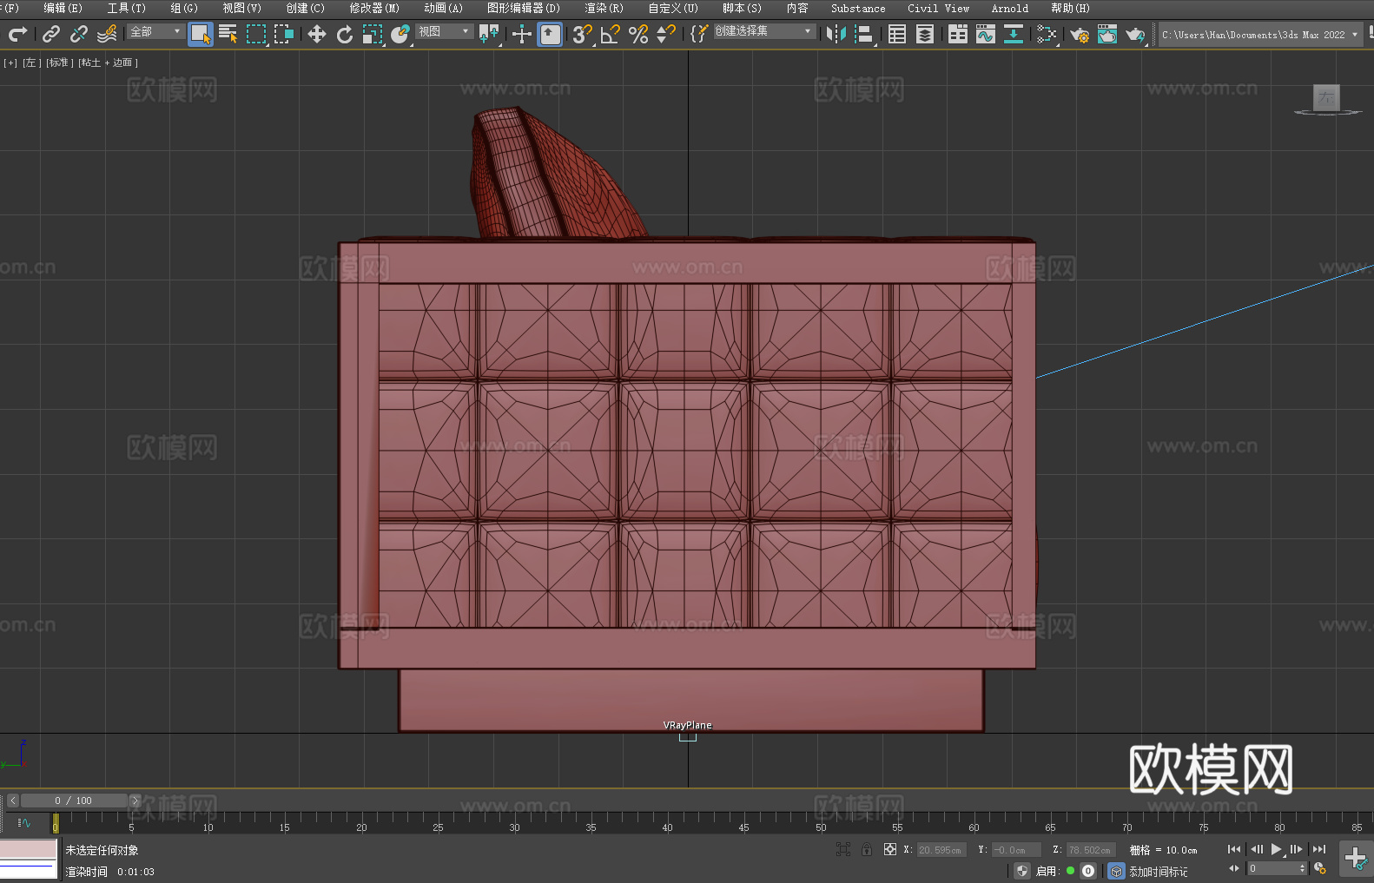Open the 渲染(R) menu
Viewport: 1374px width, 883px height.
(x=604, y=8)
